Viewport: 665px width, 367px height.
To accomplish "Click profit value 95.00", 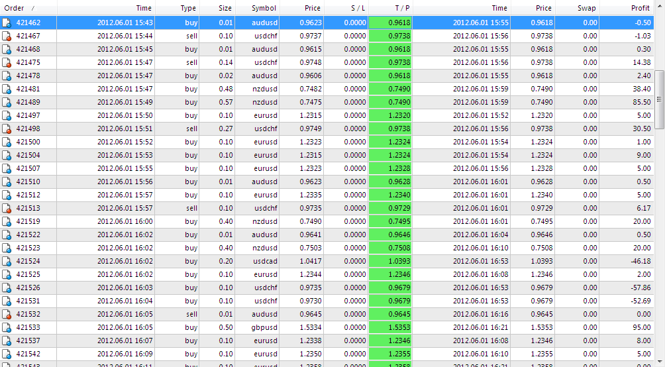I will [x=641, y=327].
